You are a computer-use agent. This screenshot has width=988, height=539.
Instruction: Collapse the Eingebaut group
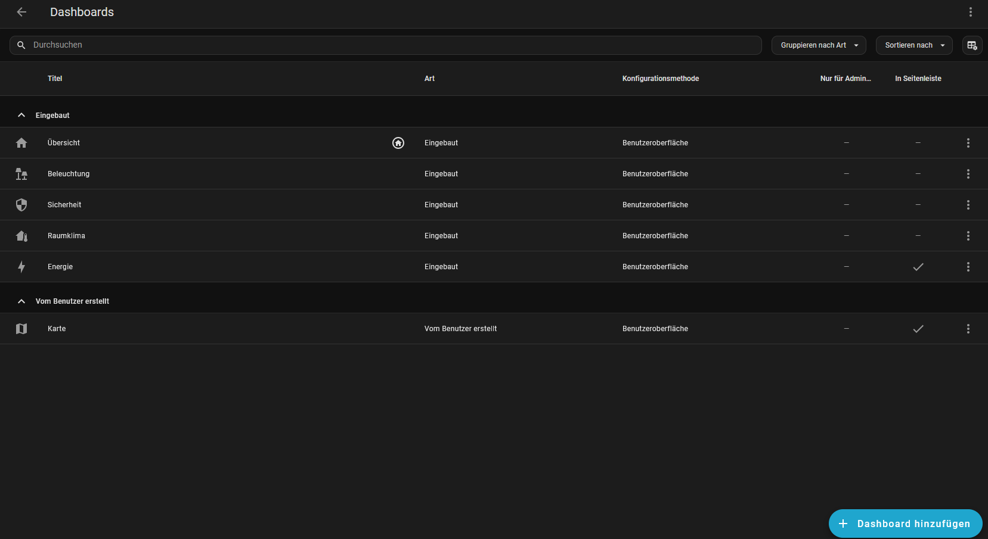[x=21, y=116]
